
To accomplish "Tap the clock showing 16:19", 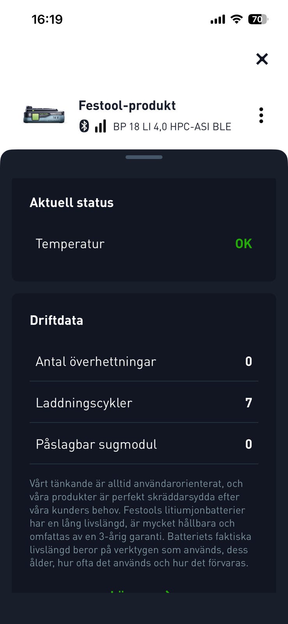I will click(47, 19).
